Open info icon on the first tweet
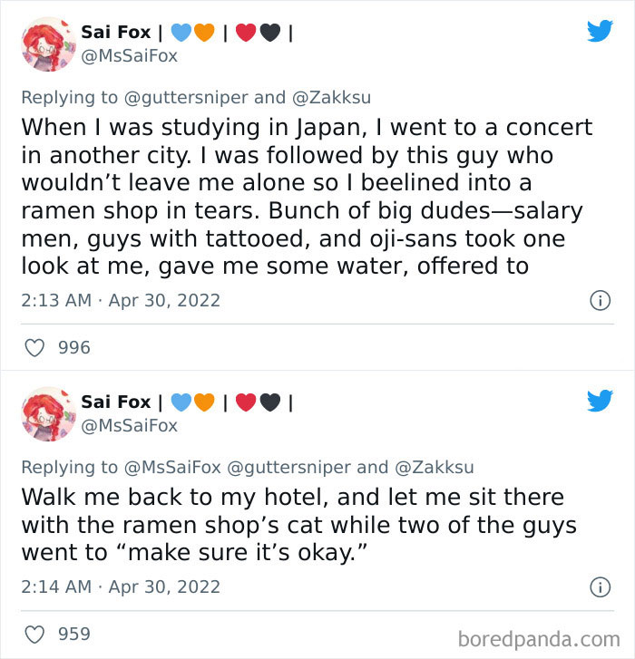This screenshot has height=659, width=635. click(x=600, y=300)
